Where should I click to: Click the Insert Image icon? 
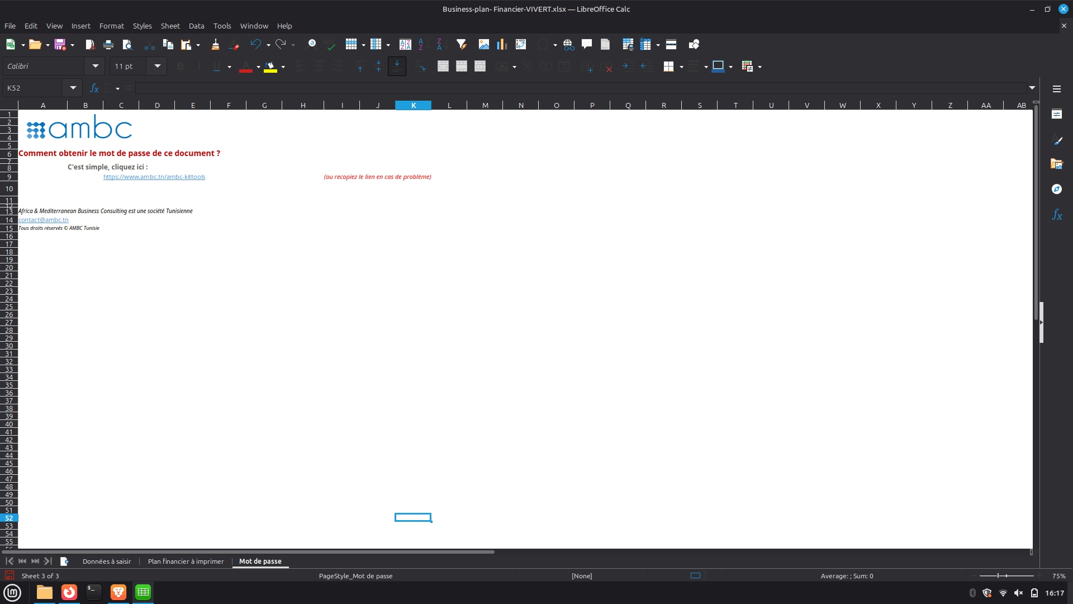click(483, 44)
